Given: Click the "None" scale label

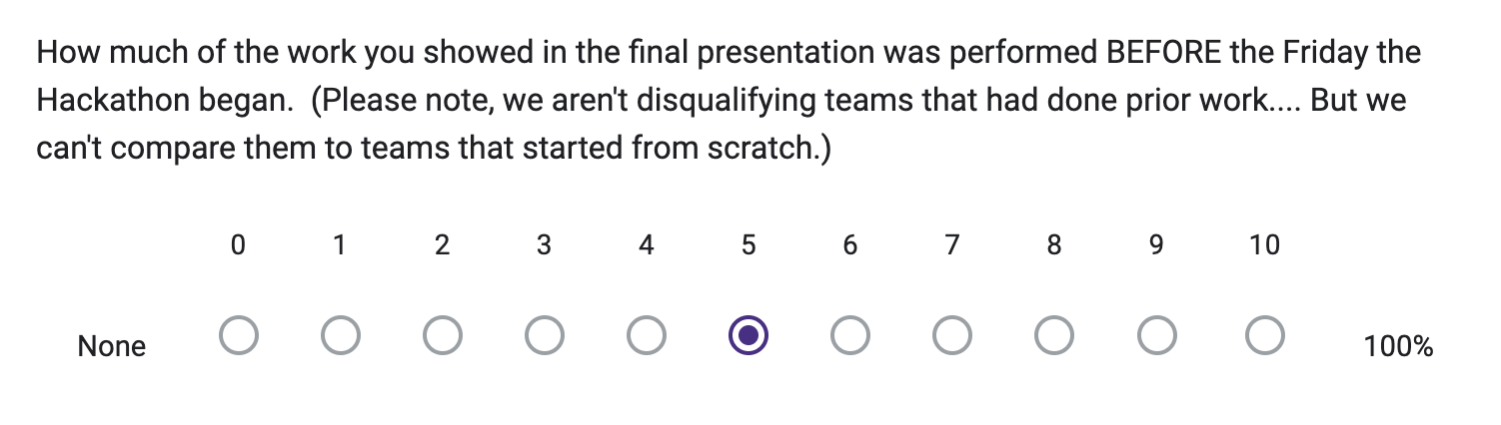Looking at the screenshot, I should tap(112, 347).
